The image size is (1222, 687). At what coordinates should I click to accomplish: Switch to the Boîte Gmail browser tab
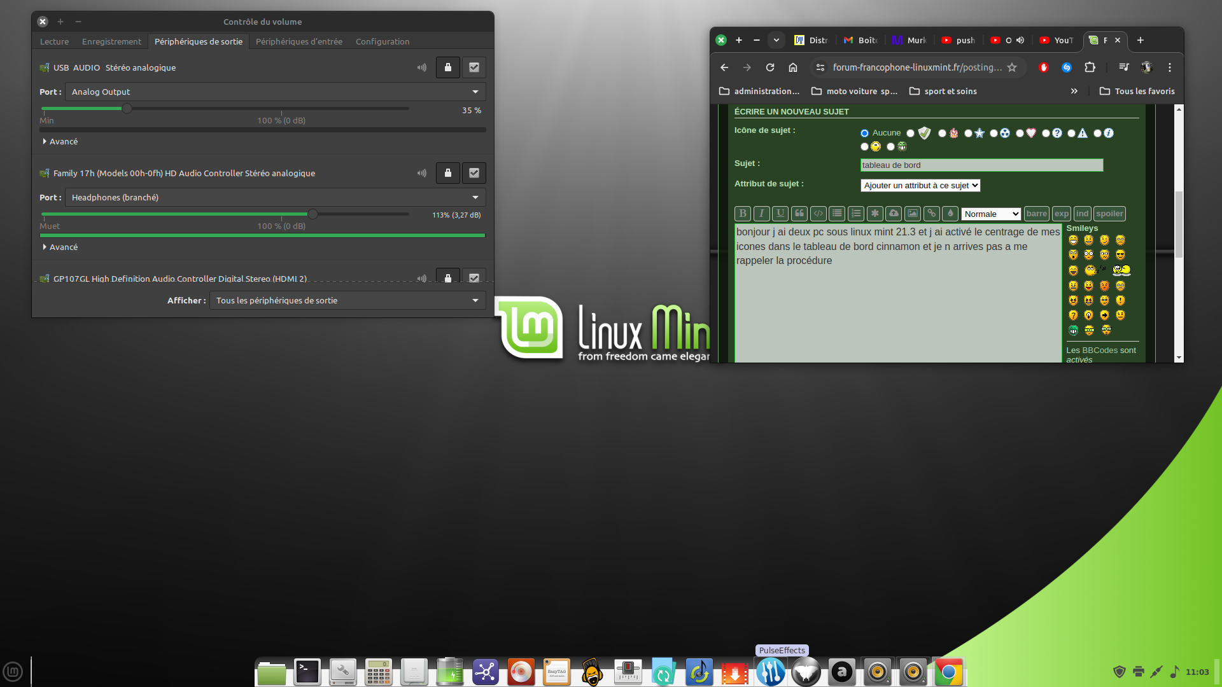[x=860, y=40]
